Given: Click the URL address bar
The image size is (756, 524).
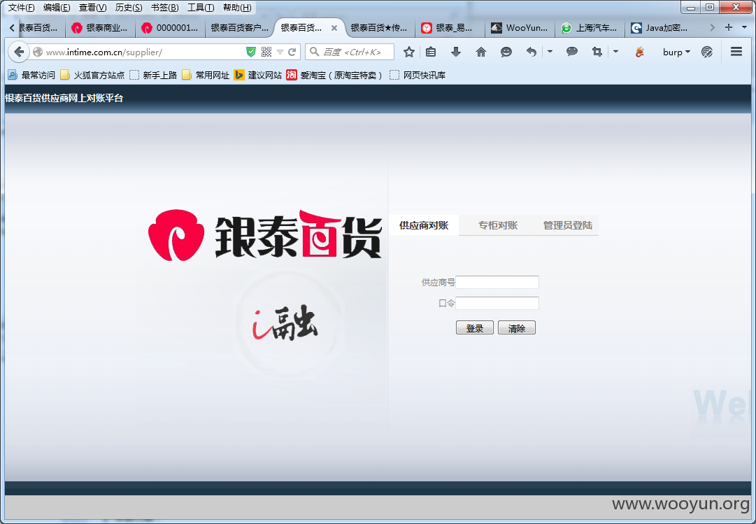Looking at the screenshot, I should pyautogui.click(x=145, y=52).
